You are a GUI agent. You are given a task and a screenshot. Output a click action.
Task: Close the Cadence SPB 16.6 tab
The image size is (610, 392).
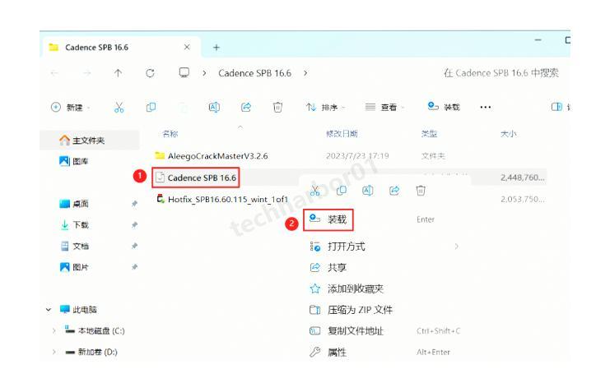click(187, 47)
